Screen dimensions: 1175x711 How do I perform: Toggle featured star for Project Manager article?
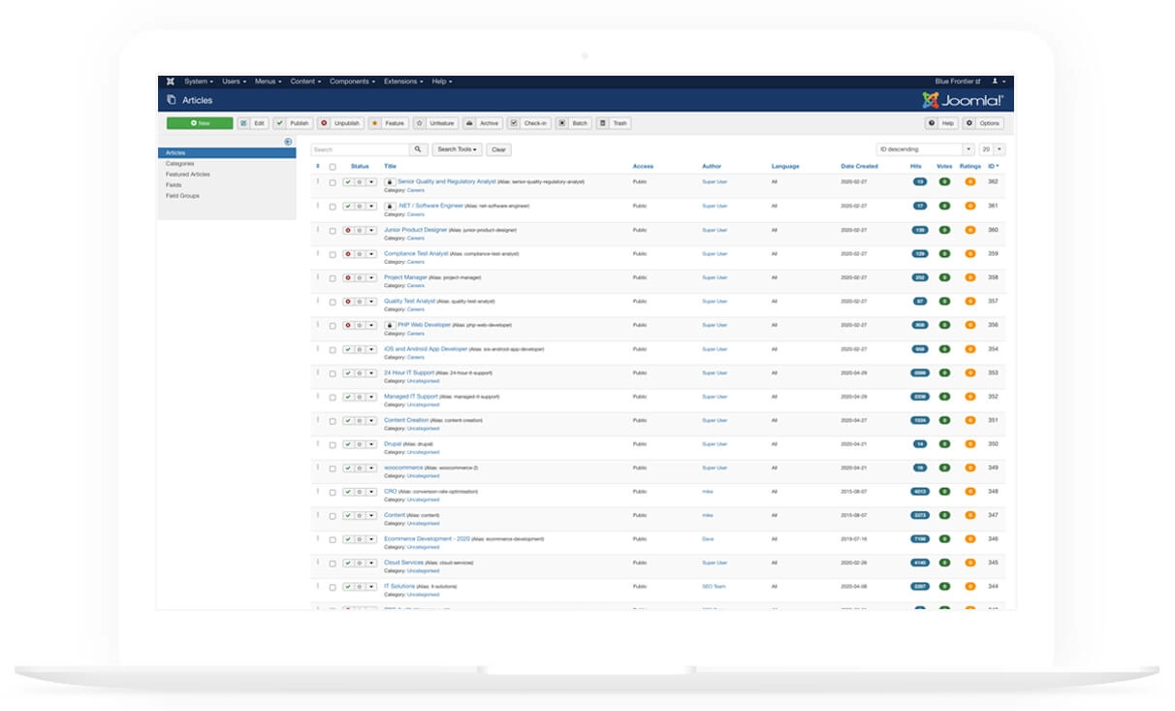click(x=359, y=277)
